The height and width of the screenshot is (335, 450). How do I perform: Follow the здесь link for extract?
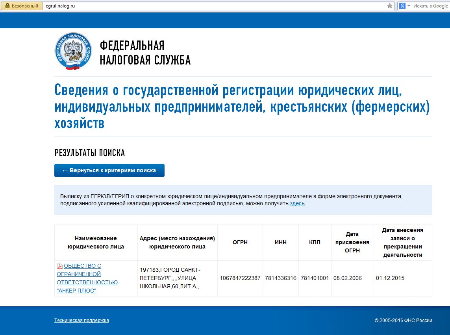point(297,203)
